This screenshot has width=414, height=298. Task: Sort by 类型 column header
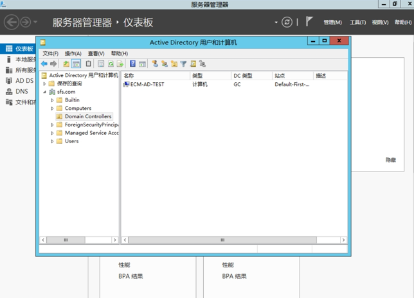coord(210,76)
